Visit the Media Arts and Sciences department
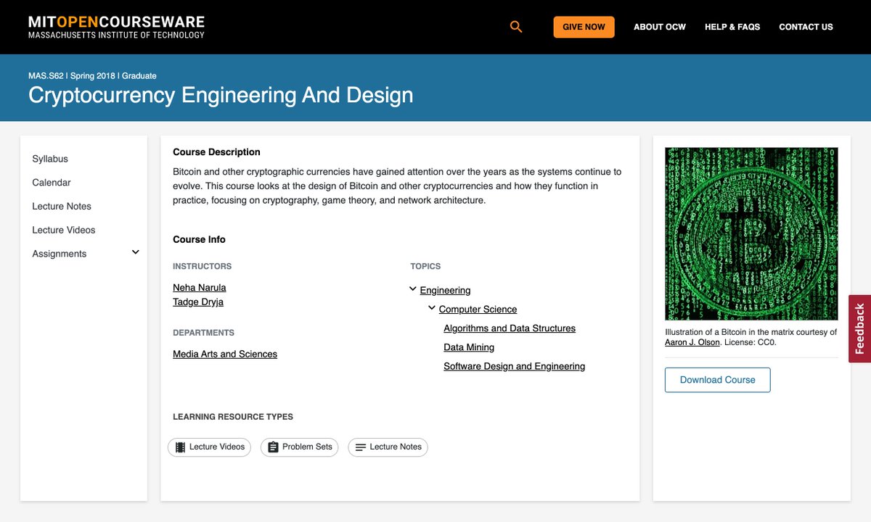 click(225, 354)
